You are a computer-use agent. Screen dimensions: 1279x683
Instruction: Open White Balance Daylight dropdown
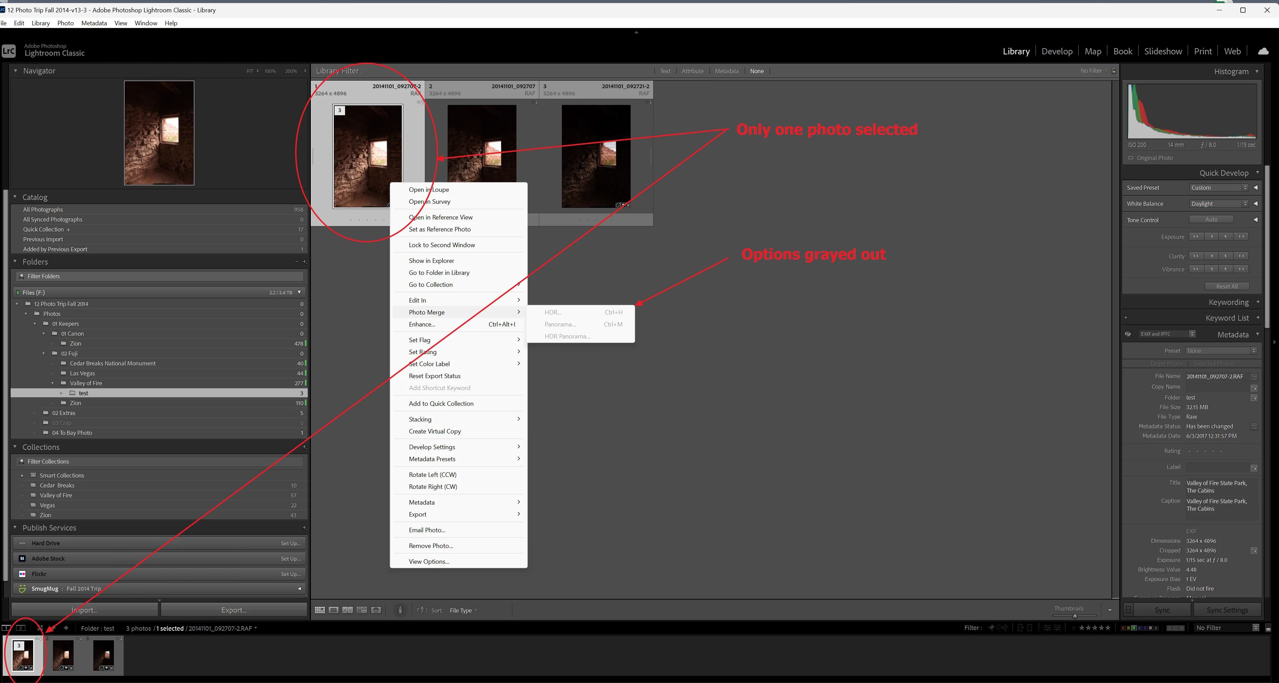click(1219, 203)
